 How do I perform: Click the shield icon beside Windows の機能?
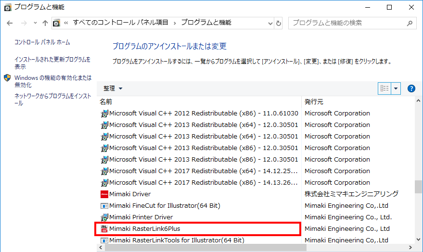coord(7,78)
